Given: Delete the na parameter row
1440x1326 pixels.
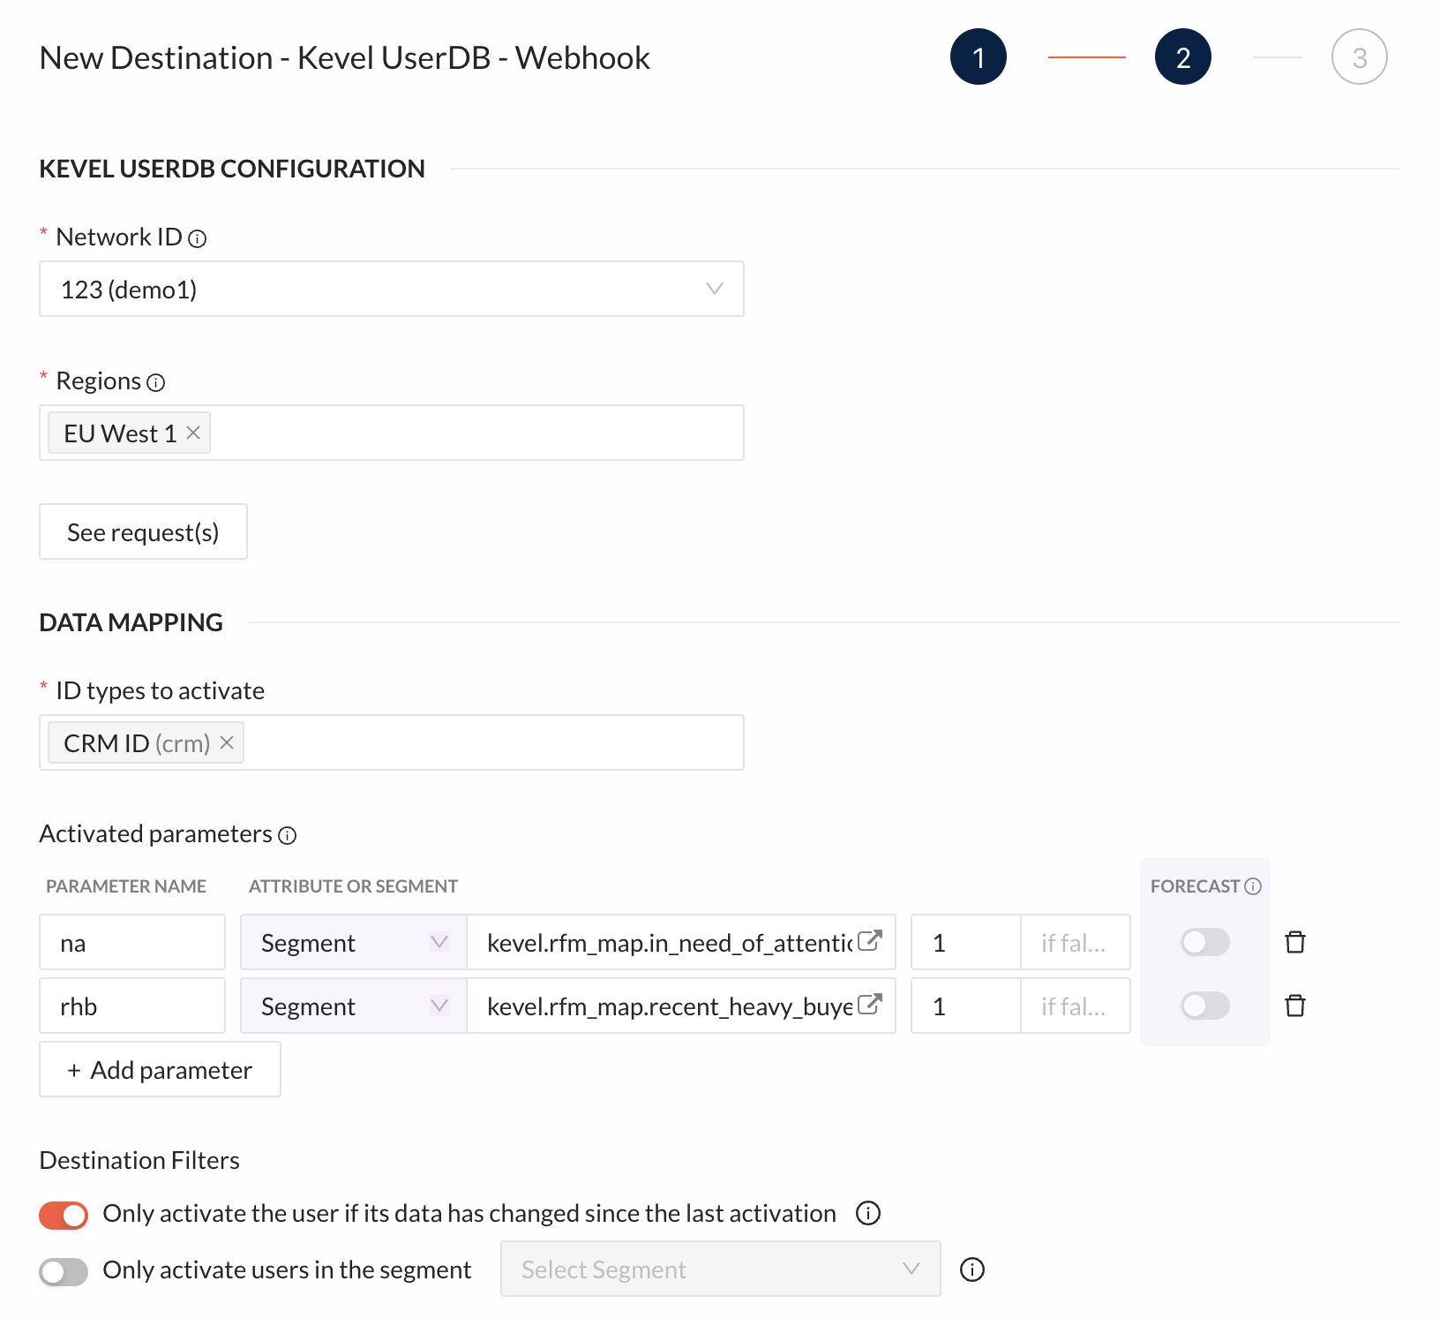Looking at the screenshot, I should point(1295,942).
